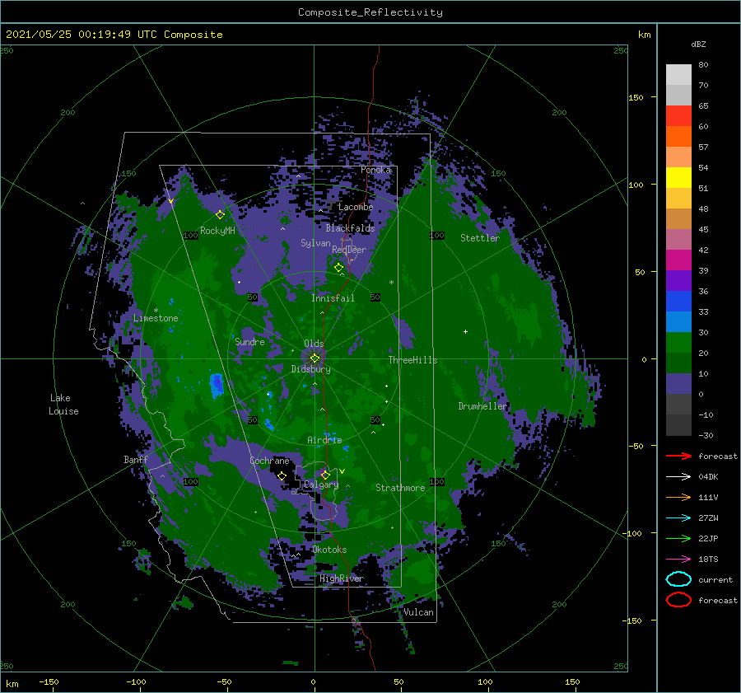Click the 'Strathmore' city label
The image size is (741, 693).
pos(400,488)
